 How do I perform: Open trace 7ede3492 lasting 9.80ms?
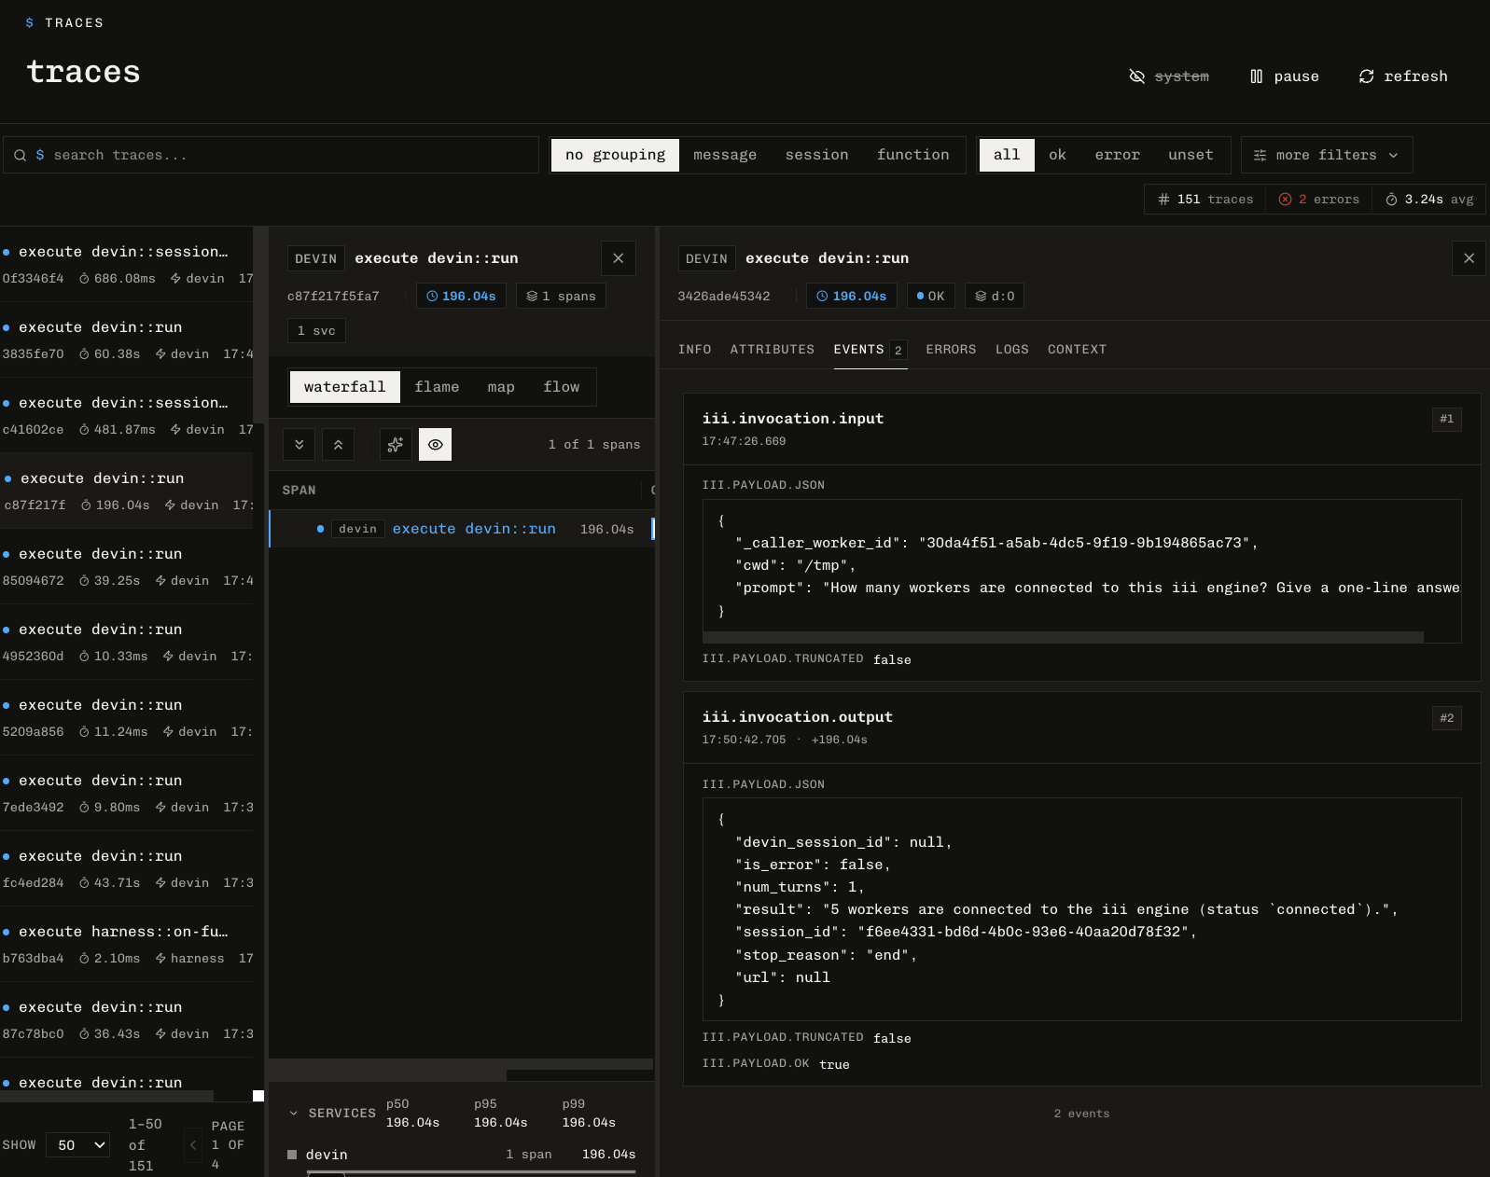click(x=127, y=793)
